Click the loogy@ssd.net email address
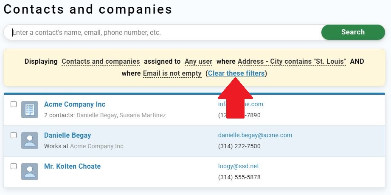The width and height of the screenshot is (391, 195). click(x=239, y=166)
